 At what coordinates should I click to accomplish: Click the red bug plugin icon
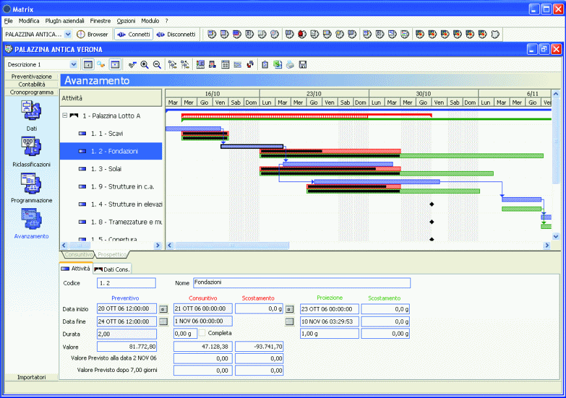pos(302,34)
